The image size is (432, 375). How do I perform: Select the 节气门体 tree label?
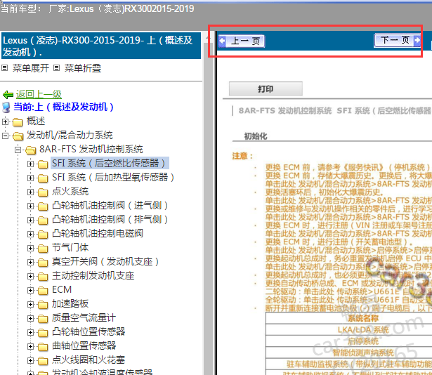click(x=70, y=247)
